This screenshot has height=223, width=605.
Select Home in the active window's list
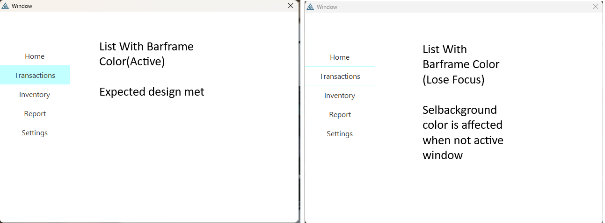[x=35, y=56]
